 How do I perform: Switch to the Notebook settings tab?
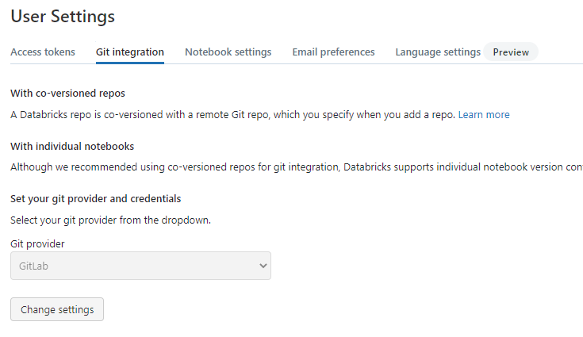(228, 52)
